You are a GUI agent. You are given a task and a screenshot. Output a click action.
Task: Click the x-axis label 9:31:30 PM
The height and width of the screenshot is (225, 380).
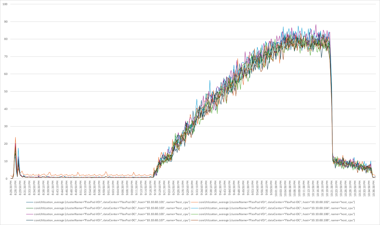(192, 189)
